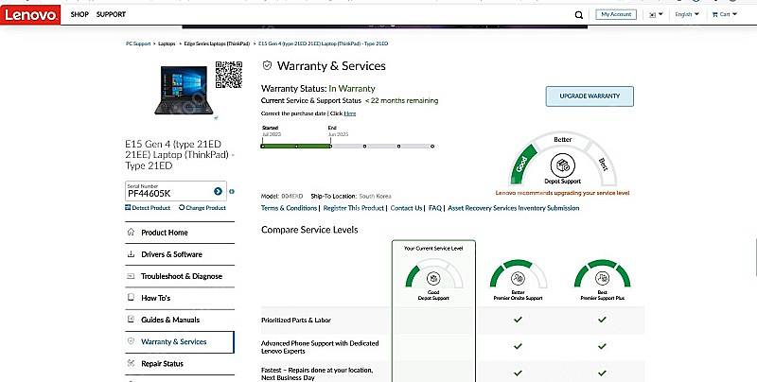
Task: Click Prioritized Parts & Labor checkmark under Best
Action: 602,320
